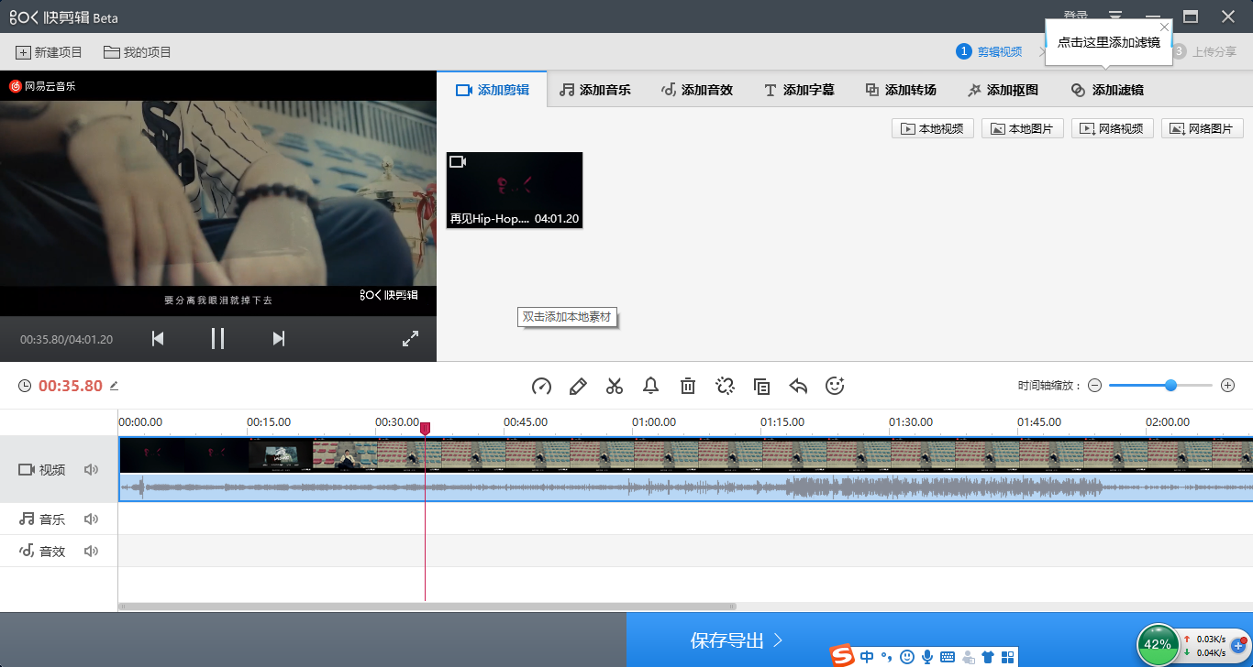Select the 再见Hip-Hop video thumbnail
The width and height of the screenshot is (1253, 667).
[x=515, y=190]
